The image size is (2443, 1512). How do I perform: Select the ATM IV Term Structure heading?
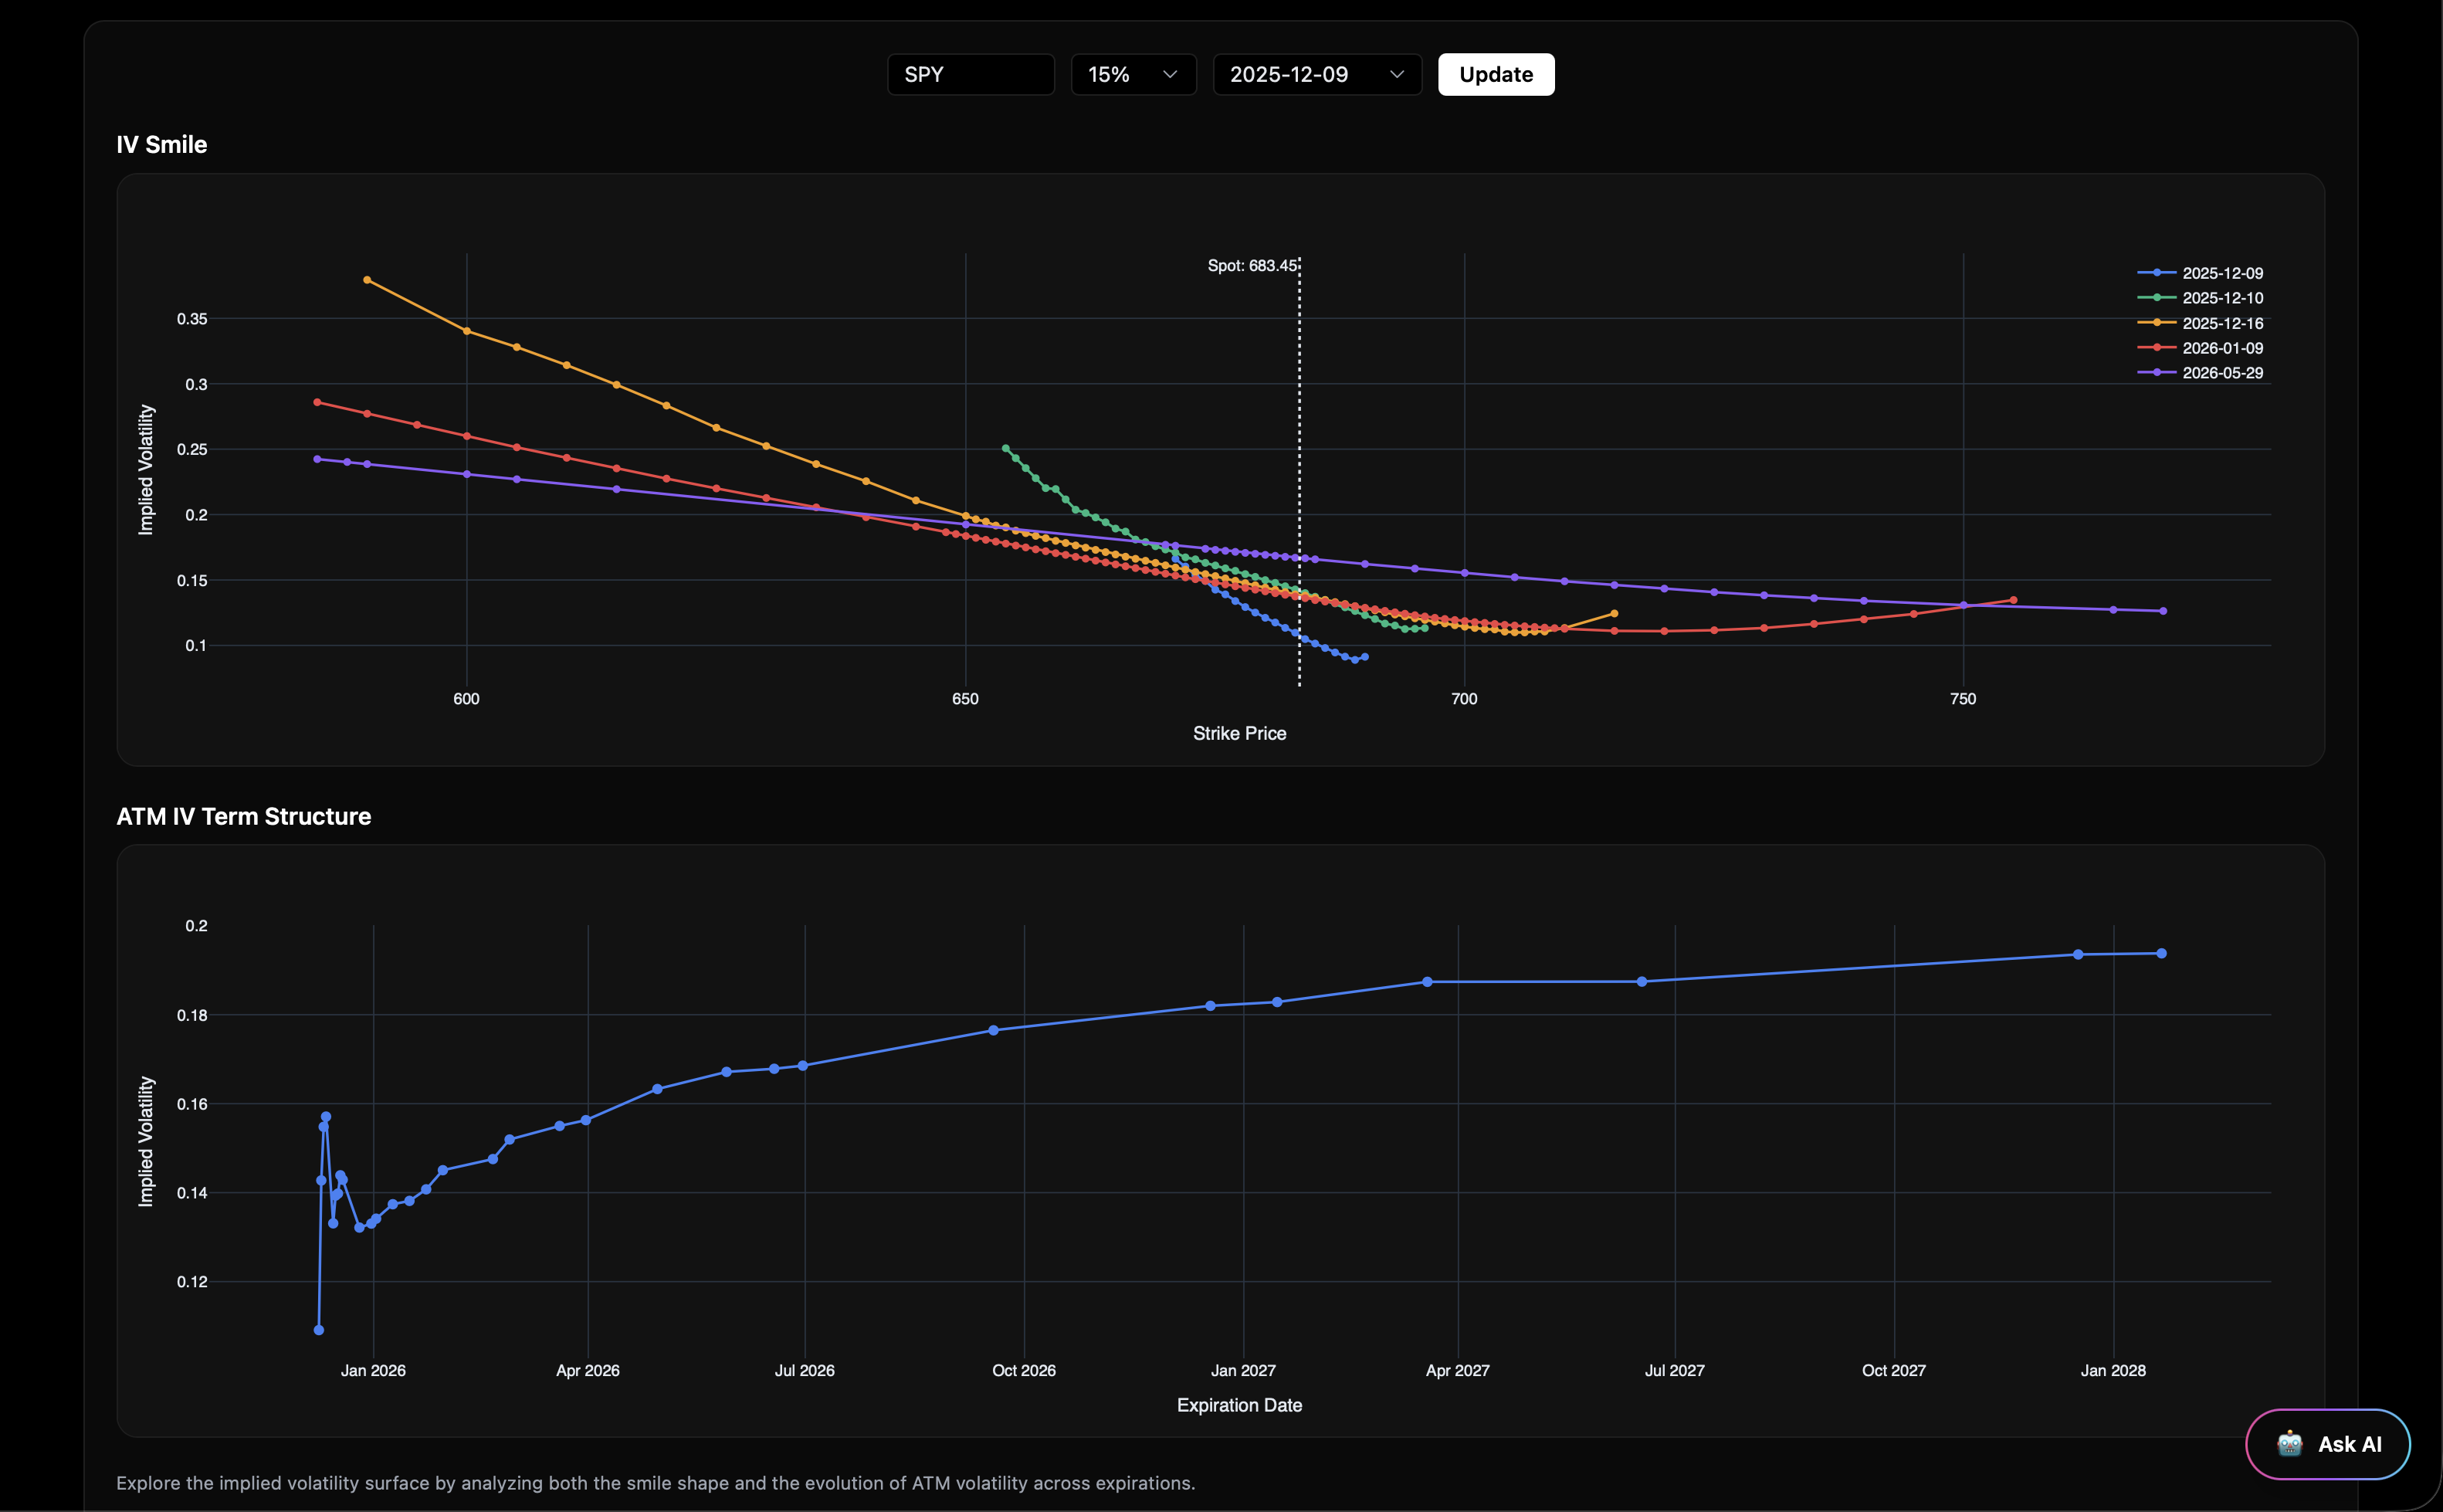(x=244, y=816)
